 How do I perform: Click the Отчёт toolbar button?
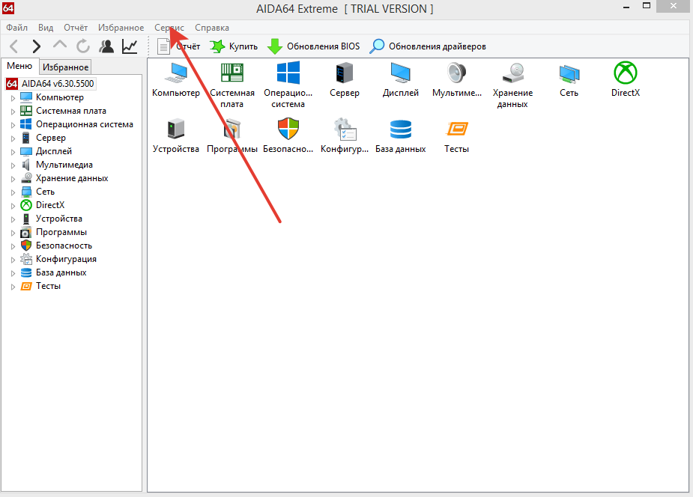[x=179, y=46]
